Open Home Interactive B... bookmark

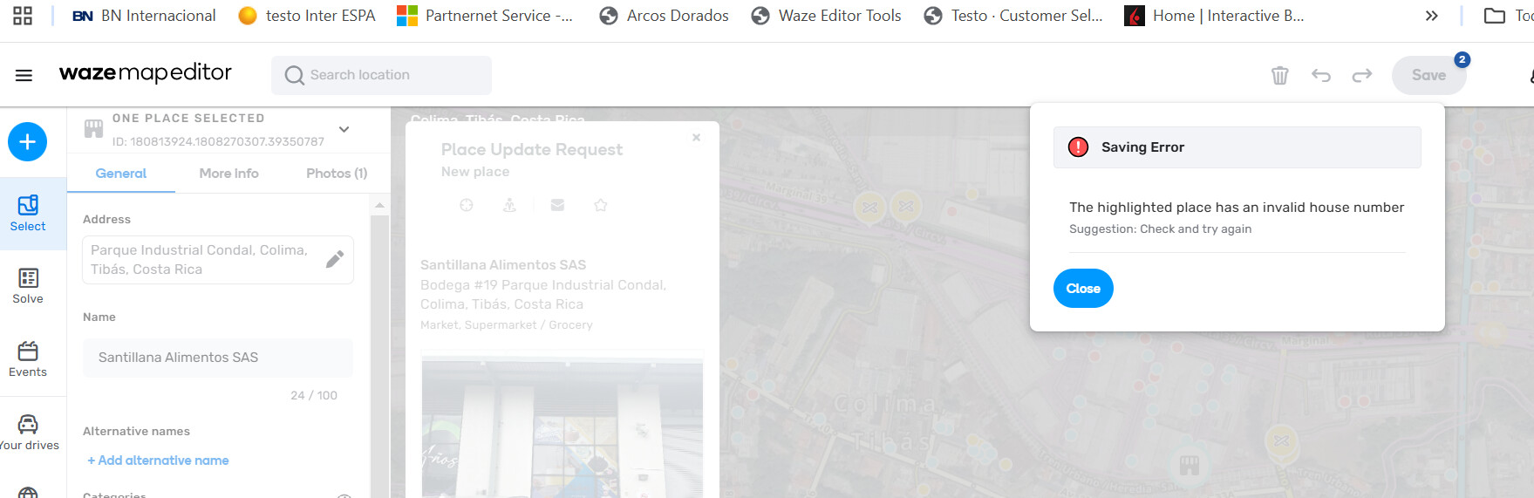coord(1215,16)
